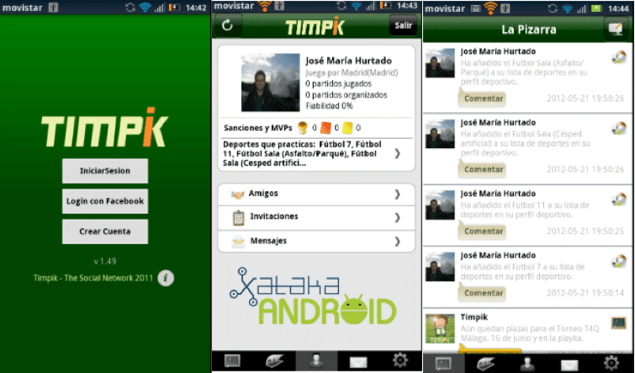Open the round info icon beside Timpik 2011
Image resolution: width=635 pixels, height=373 pixels.
[166, 278]
